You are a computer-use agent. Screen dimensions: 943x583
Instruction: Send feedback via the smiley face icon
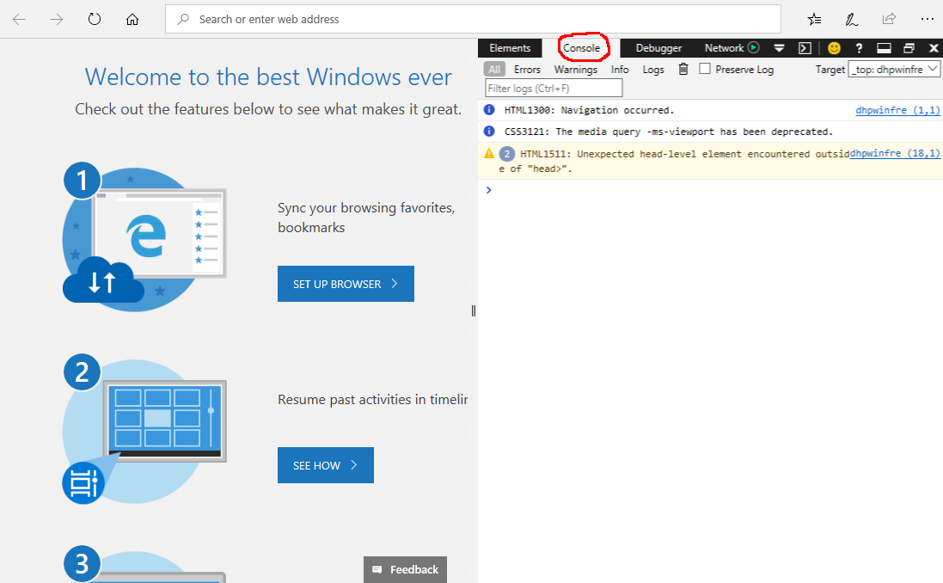point(834,48)
